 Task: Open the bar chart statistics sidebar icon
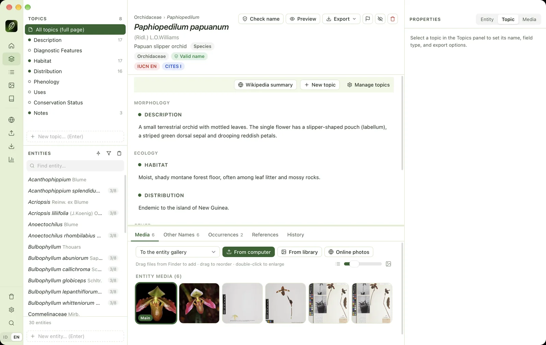pyautogui.click(x=11, y=160)
